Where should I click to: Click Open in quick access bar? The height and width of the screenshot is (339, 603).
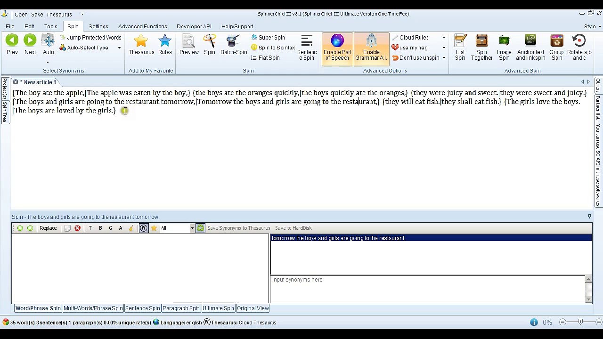coord(21,15)
